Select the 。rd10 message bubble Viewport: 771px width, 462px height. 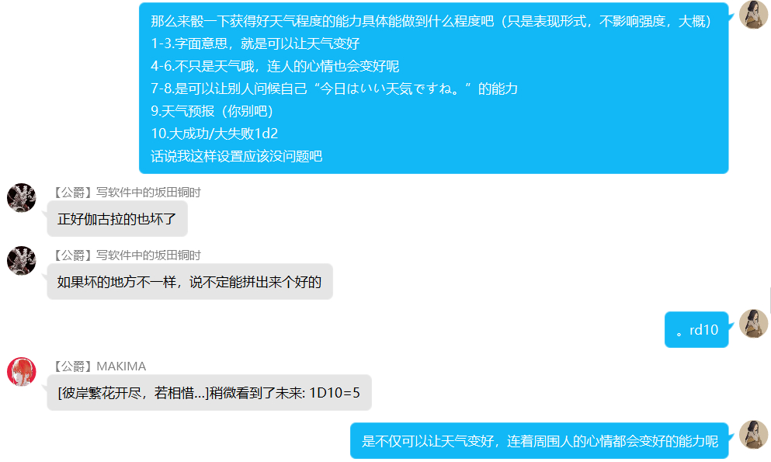point(696,330)
